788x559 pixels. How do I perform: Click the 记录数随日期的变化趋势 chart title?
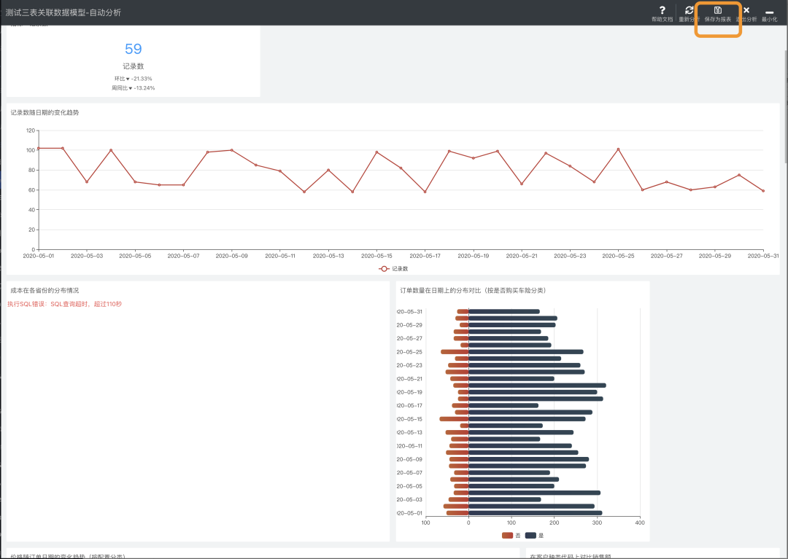click(x=45, y=112)
